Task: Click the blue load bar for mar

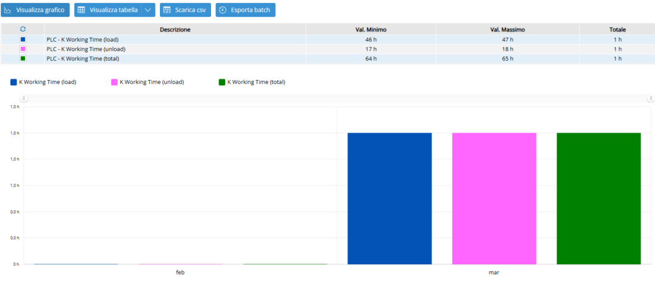Action: point(390,198)
